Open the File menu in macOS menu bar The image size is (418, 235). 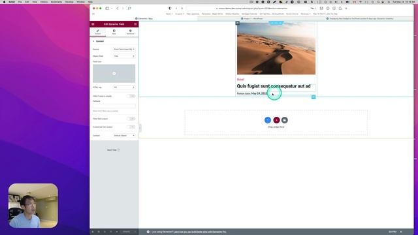20,2
